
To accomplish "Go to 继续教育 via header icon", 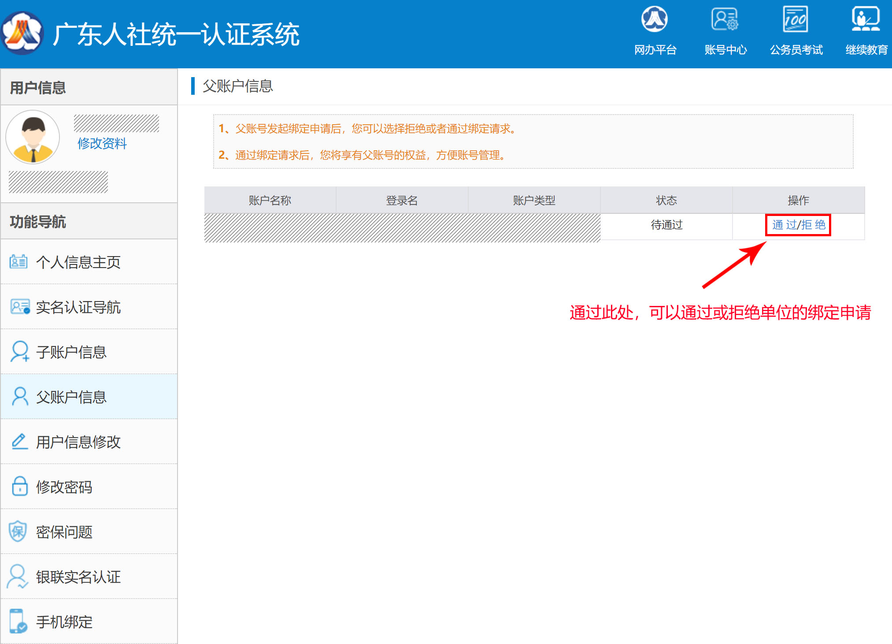I will [x=866, y=20].
